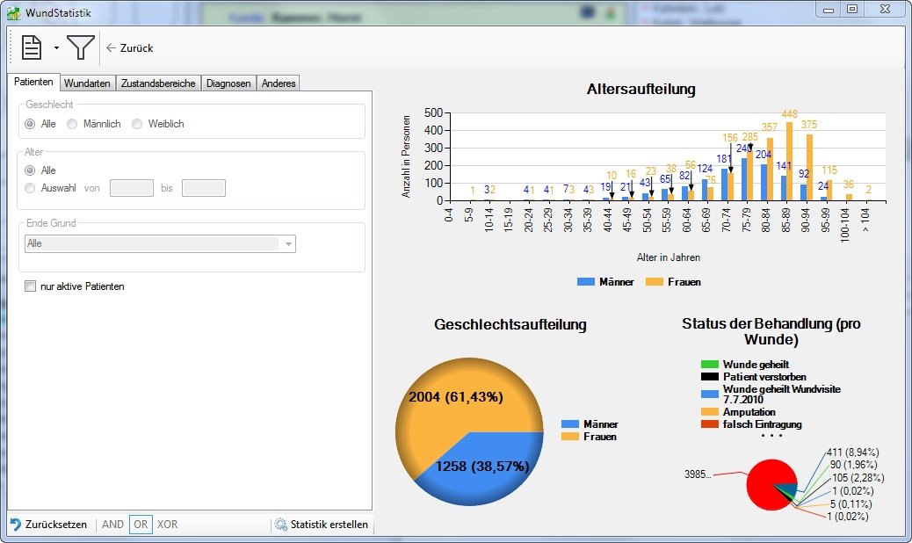
Task: Click the Altersaufteilung chart title
Action: click(641, 89)
